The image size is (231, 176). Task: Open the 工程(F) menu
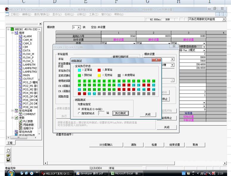tap(15, 14)
